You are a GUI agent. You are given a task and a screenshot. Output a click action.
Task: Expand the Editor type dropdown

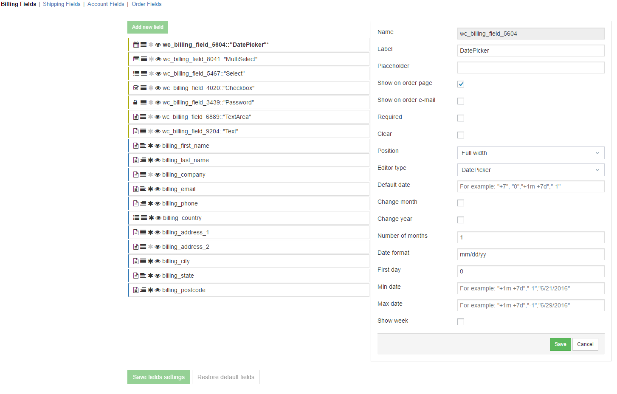click(530, 170)
